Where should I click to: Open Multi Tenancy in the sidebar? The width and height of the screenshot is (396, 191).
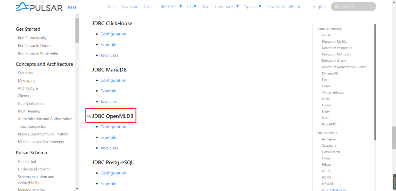click(29, 111)
